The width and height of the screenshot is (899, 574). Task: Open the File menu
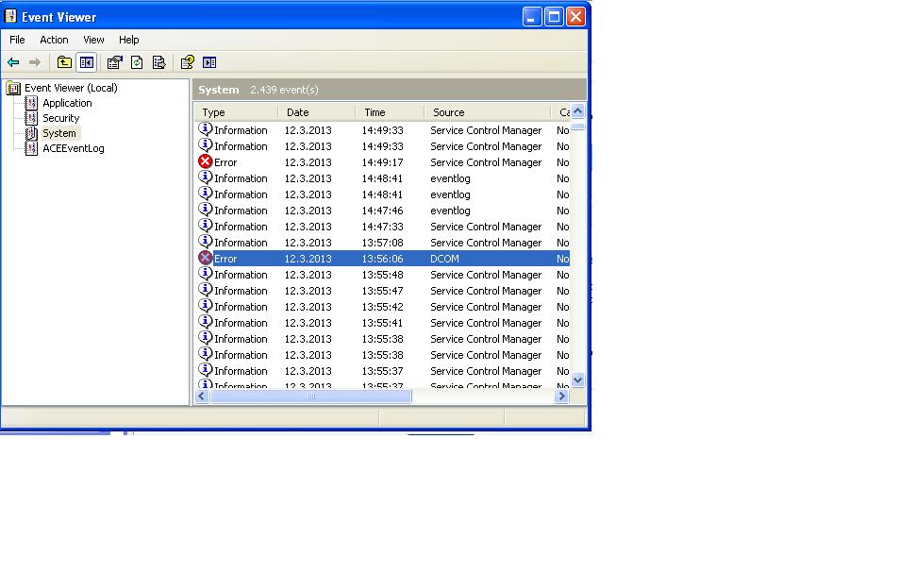17,40
